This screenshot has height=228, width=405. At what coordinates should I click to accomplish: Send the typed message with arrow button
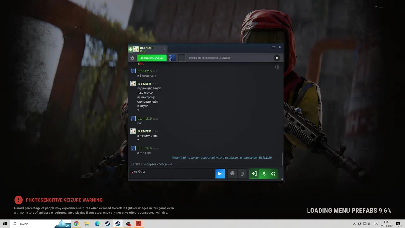[x=220, y=174]
